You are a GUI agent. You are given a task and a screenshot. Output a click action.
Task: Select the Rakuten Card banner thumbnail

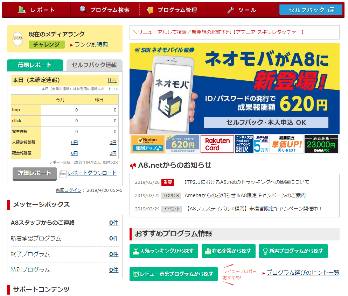[x=217, y=144]
